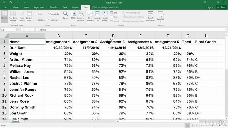Viewport: 228px width, 128px height.
Task: Open Custom Views
Action: tap(29, 17)
